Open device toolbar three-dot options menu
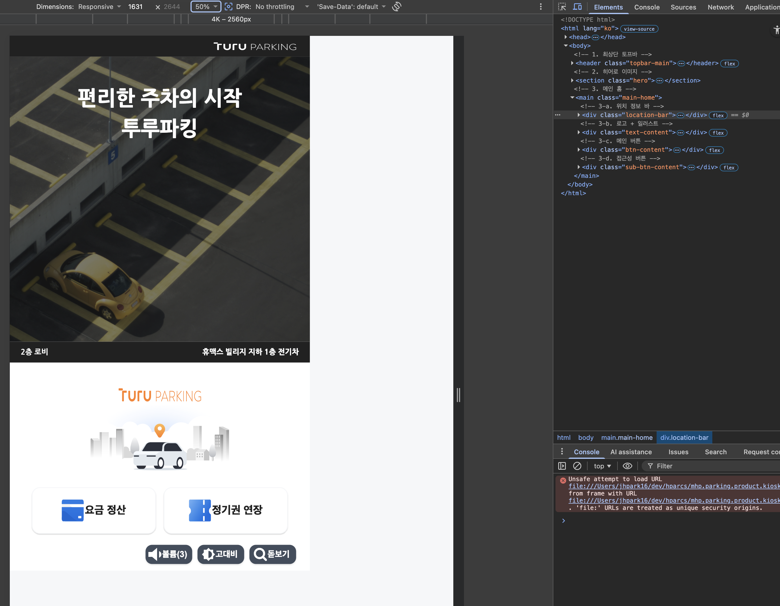This screenshot has height=606, width=780. (540, 7)
